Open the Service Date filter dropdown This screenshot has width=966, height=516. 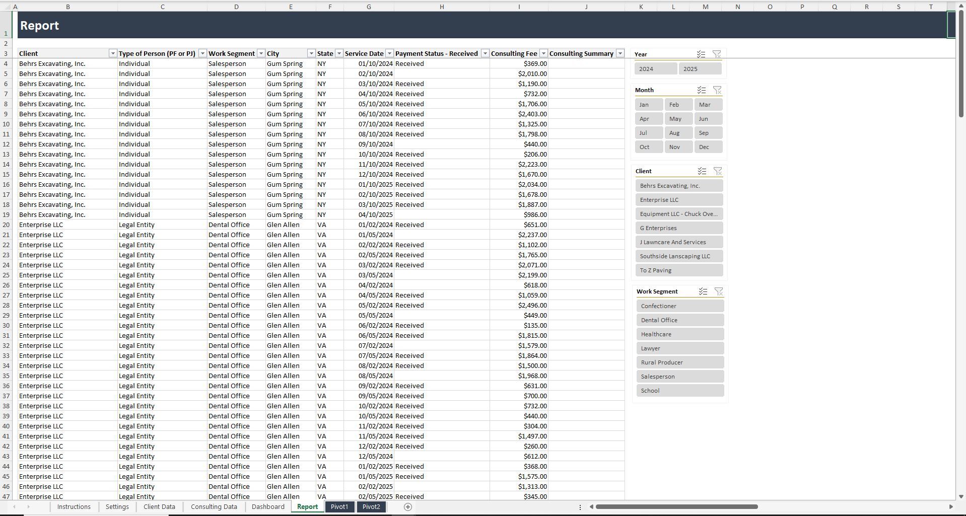[x=389, y=53]
